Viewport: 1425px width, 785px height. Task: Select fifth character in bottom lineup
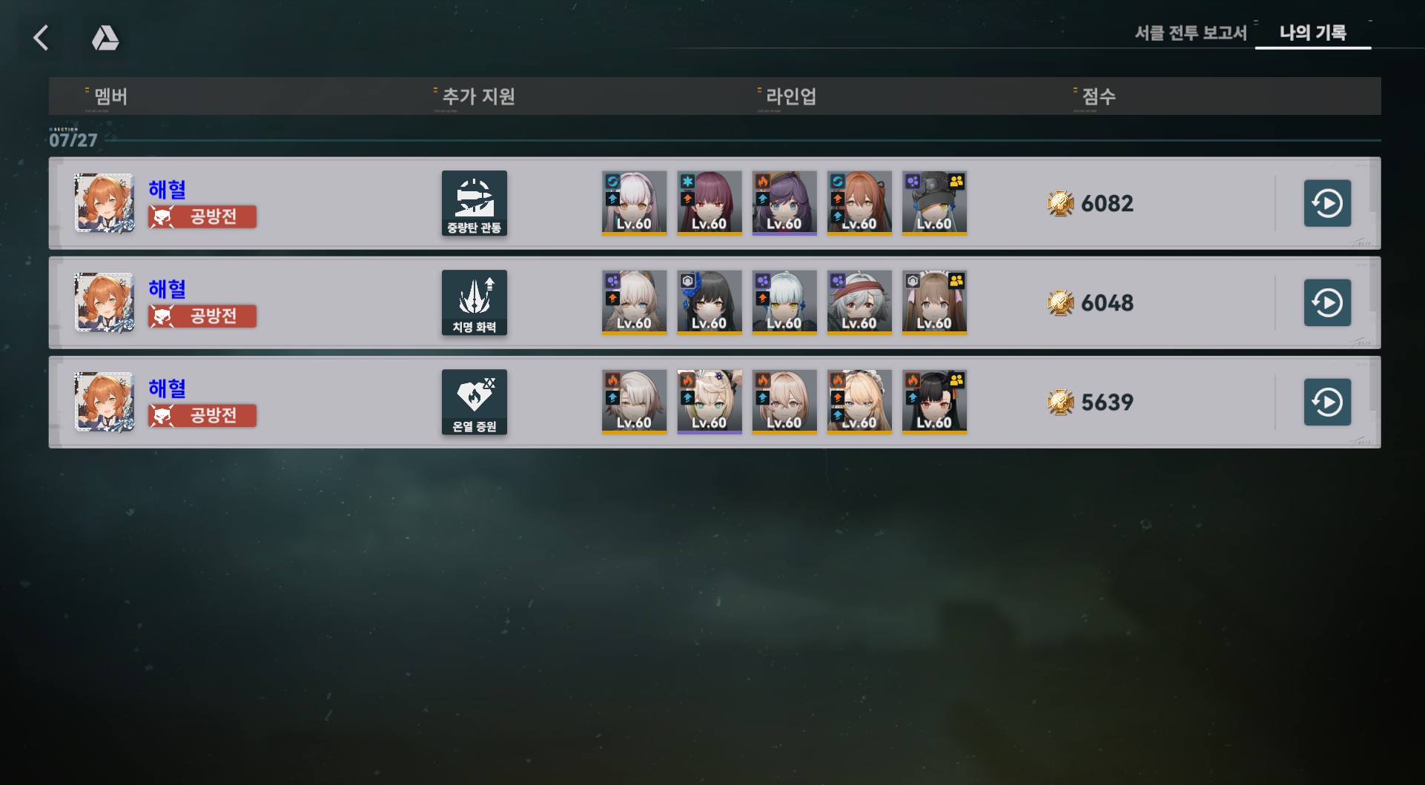tap(934, 402)
